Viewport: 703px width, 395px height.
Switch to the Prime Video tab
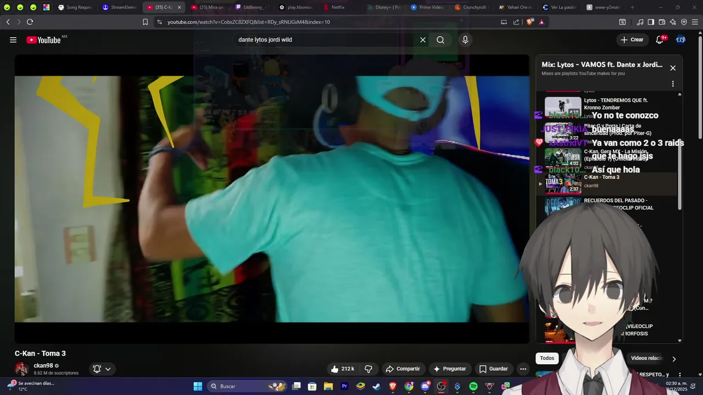click(x=428, y=7)
